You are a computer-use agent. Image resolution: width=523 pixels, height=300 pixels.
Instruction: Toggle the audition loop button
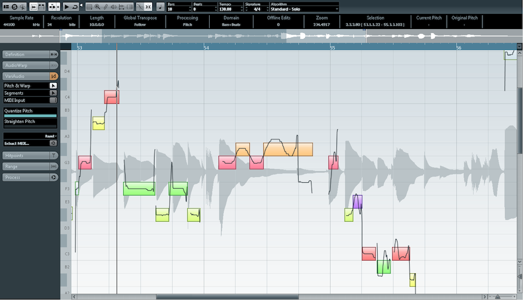pos(75,6)
